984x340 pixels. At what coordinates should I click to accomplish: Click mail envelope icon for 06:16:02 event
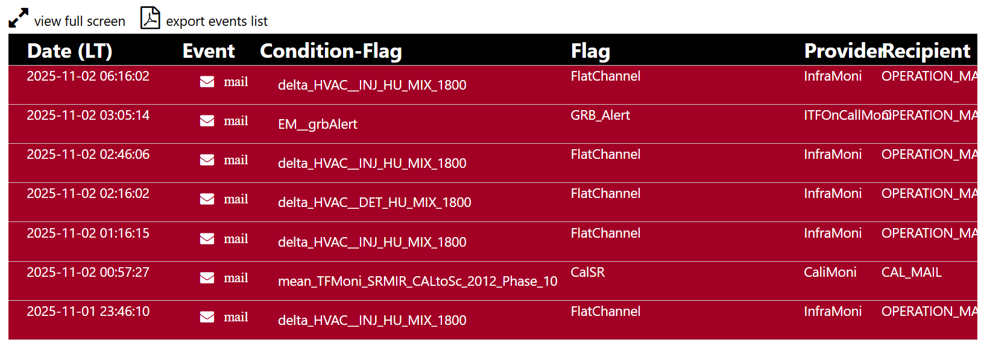[x=207, y=81]
